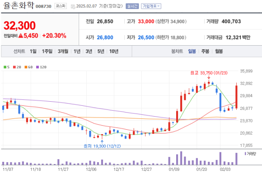Viewport: 262px width, 179px height.
Task: Click the 시가 value 26,800
Action: [x=105, y=38]
